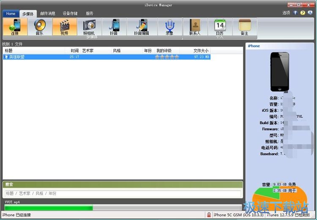Close the iDevice Manager window
This screenshot has width=317, height=220.
point(309,5)
